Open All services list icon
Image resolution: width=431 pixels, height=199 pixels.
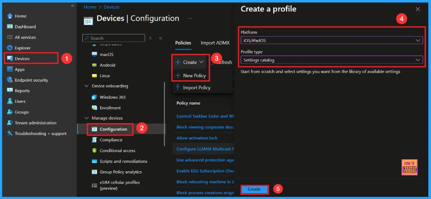(x=10, y=37)
